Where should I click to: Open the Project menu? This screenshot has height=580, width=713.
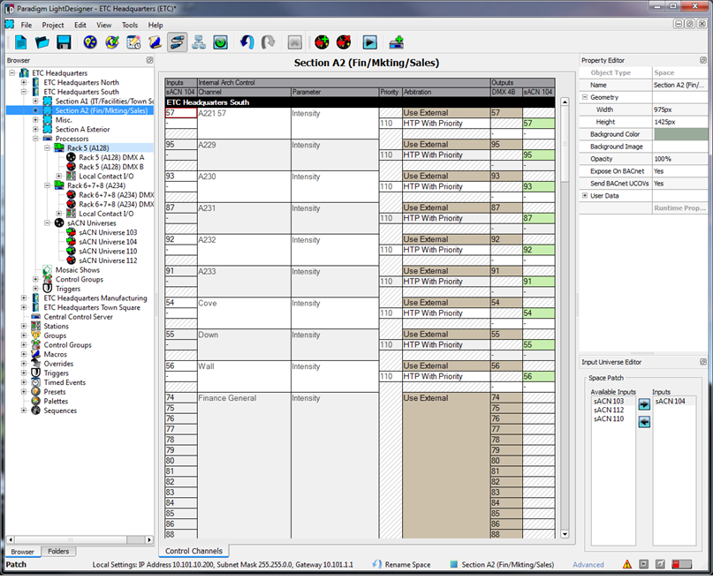[53, 25]
